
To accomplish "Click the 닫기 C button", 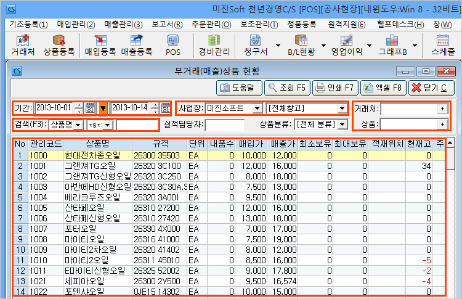I will (431, 88).
